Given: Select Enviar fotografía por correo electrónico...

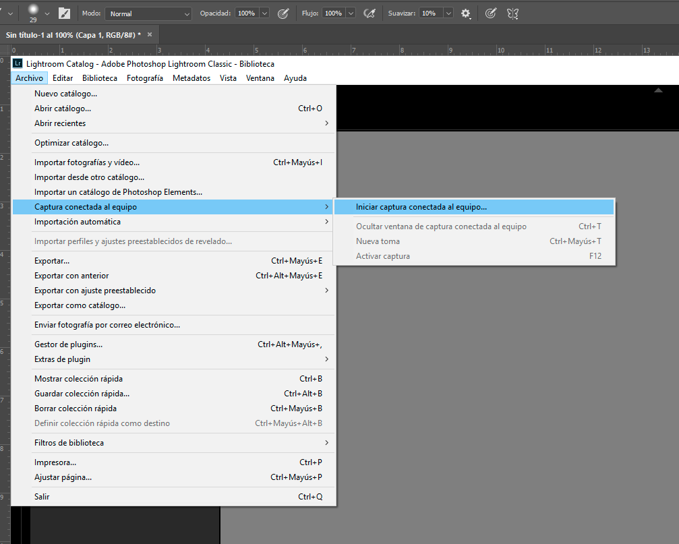Looking at the screenshot, I should point(174,325).
